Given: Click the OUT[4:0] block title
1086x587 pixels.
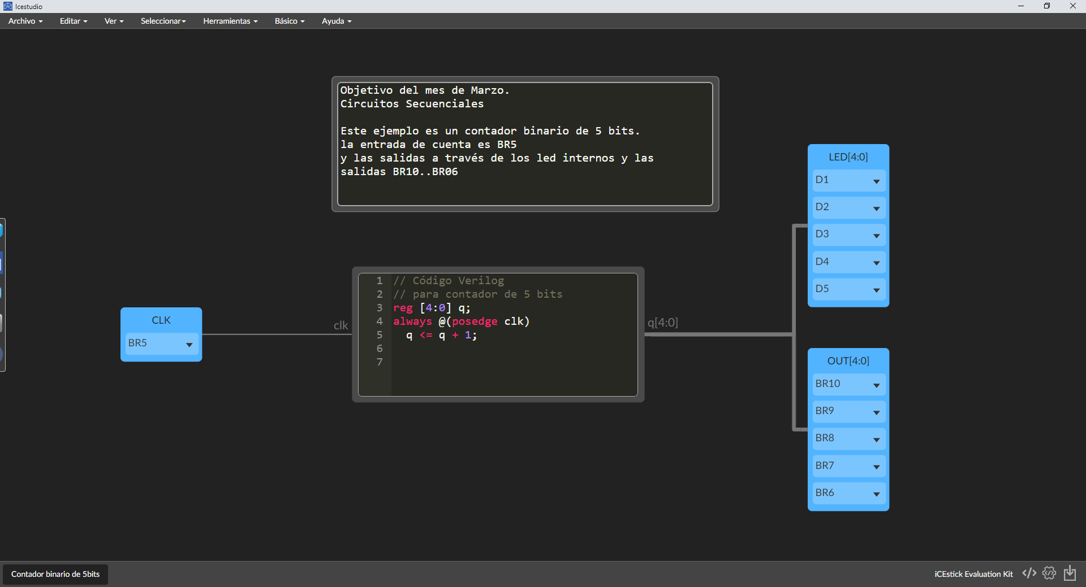Looking at the screenshot, I should 848,361.
